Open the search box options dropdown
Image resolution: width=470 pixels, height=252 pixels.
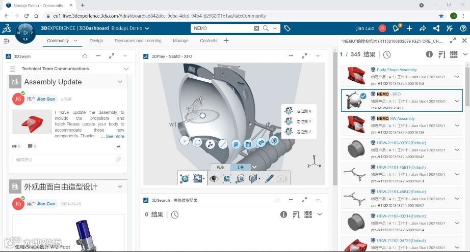tap(275, 28)
